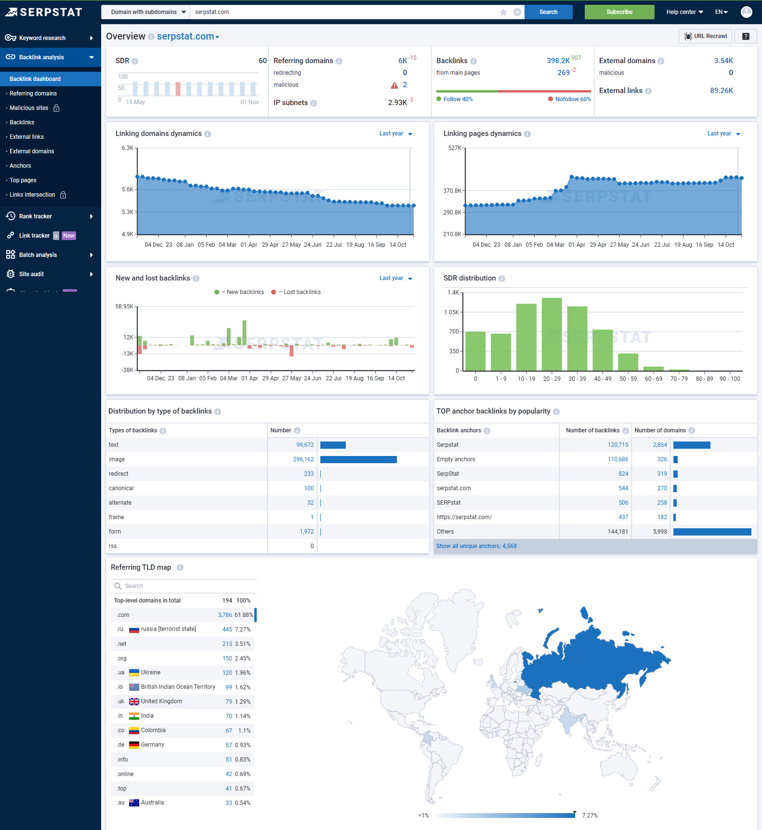762x830 pixels.
Task: Click the SDR distribution info icon
Action: (502, 279)
